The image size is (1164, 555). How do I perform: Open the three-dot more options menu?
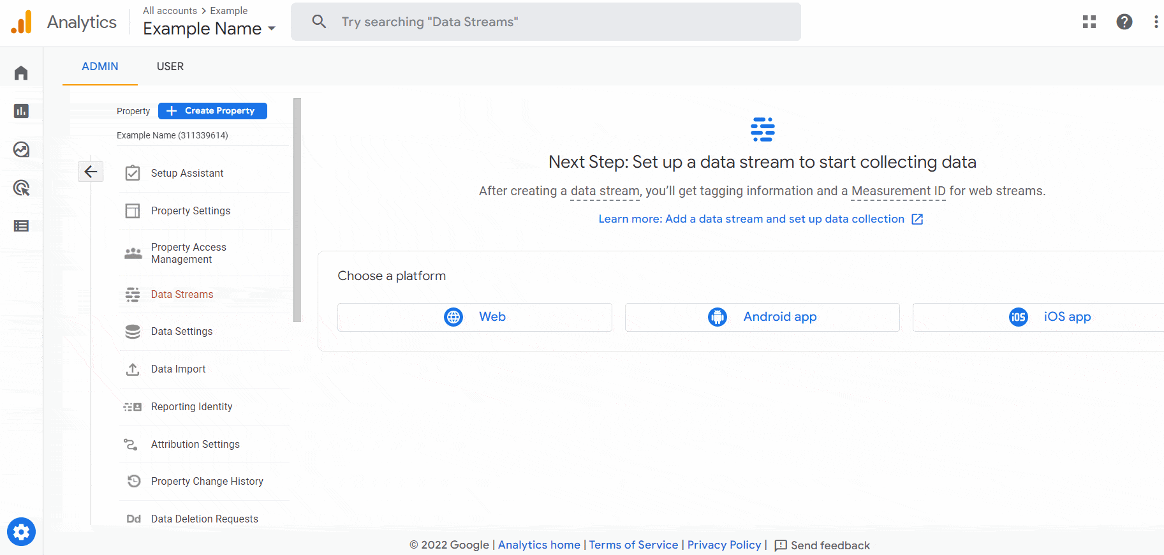pyautogui.click(x=1156, y=22)
